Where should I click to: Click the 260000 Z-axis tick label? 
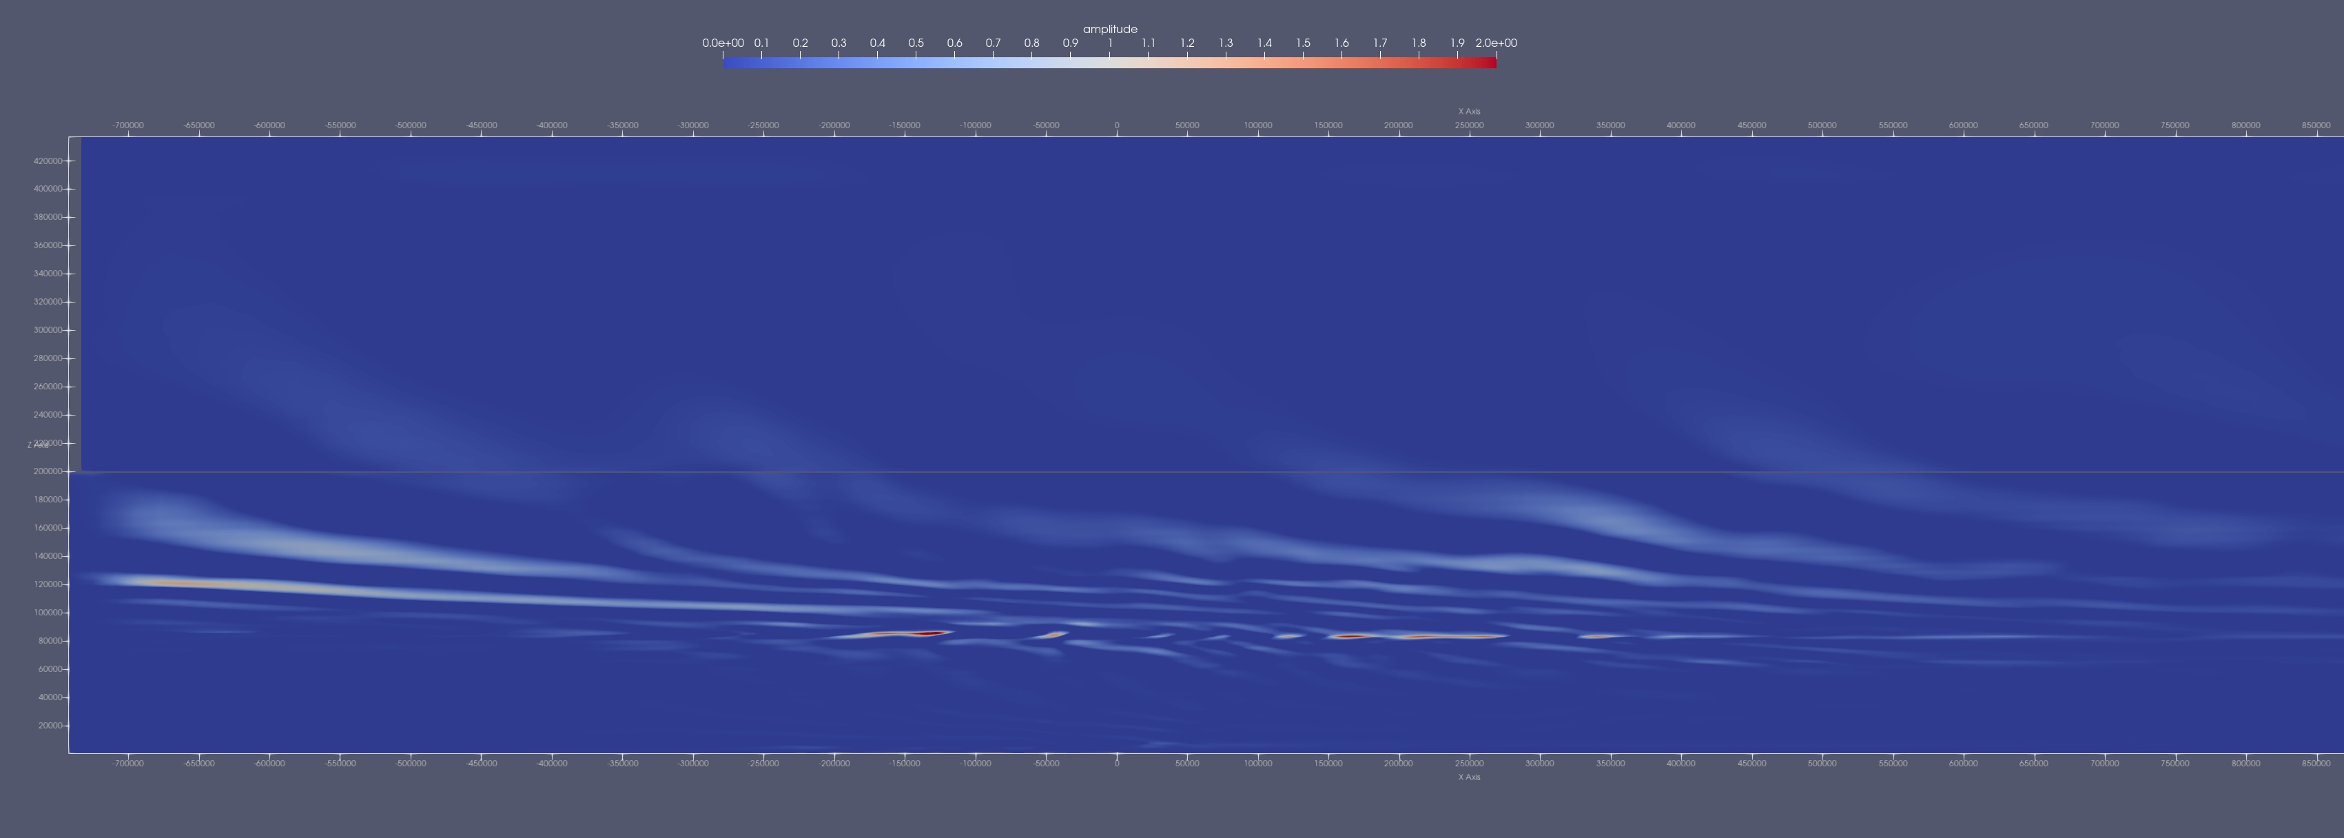(48, 387)
